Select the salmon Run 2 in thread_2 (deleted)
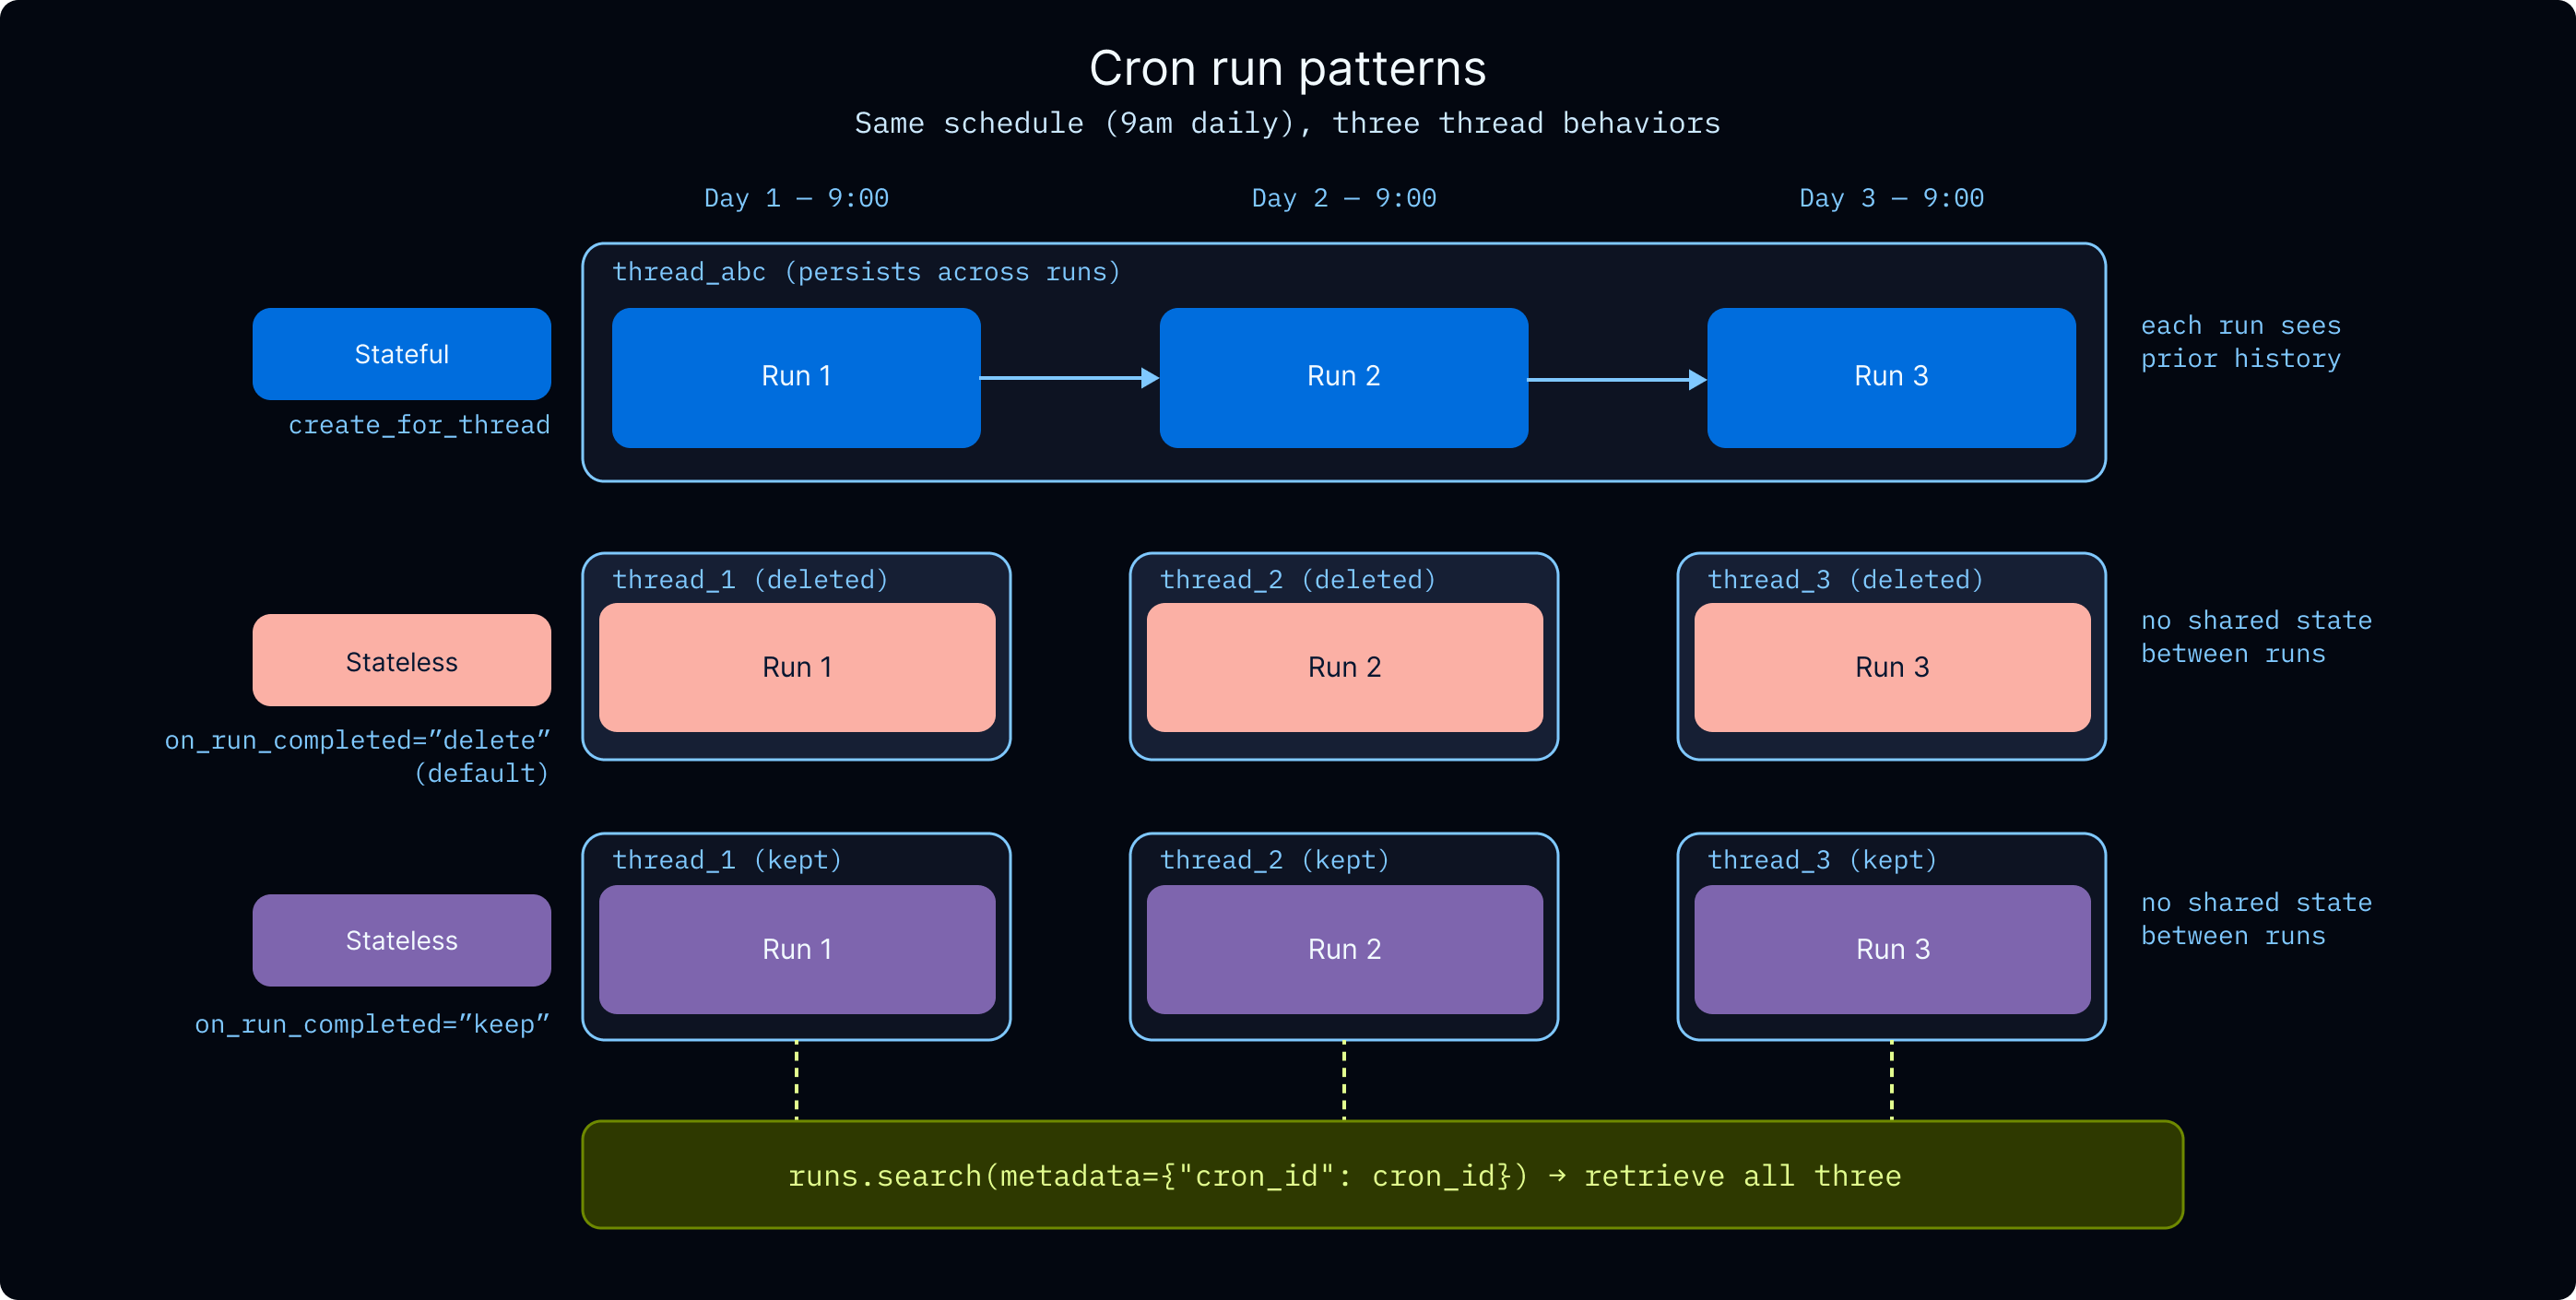Image resolution: width=2576 pixels, height=1300 pixels. click(1344, 667)
